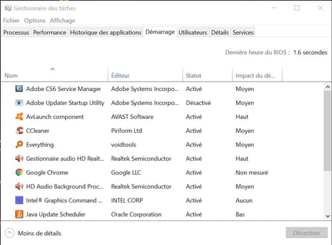Click the Adobe CS6 Service Manager icon
Image resolution: width=332 pixels, height=245 pixels.
click(x=19, y=89)
